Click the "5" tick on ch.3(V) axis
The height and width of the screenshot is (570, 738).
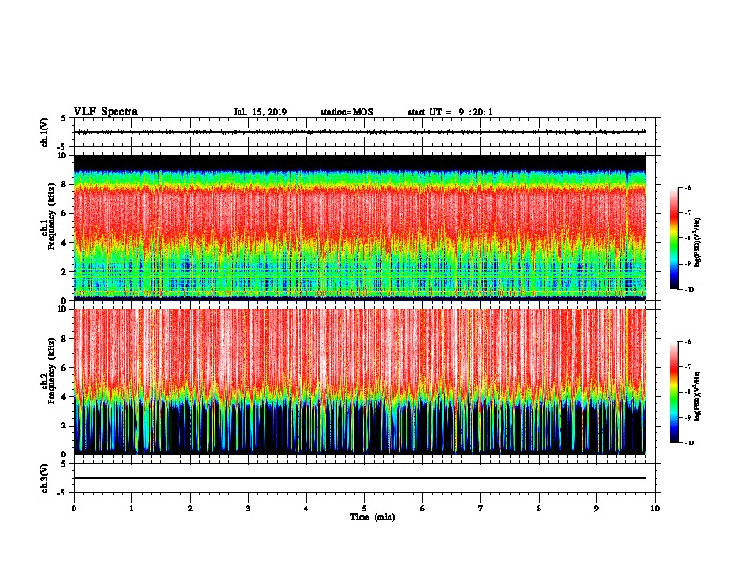(x=64, y=464)
